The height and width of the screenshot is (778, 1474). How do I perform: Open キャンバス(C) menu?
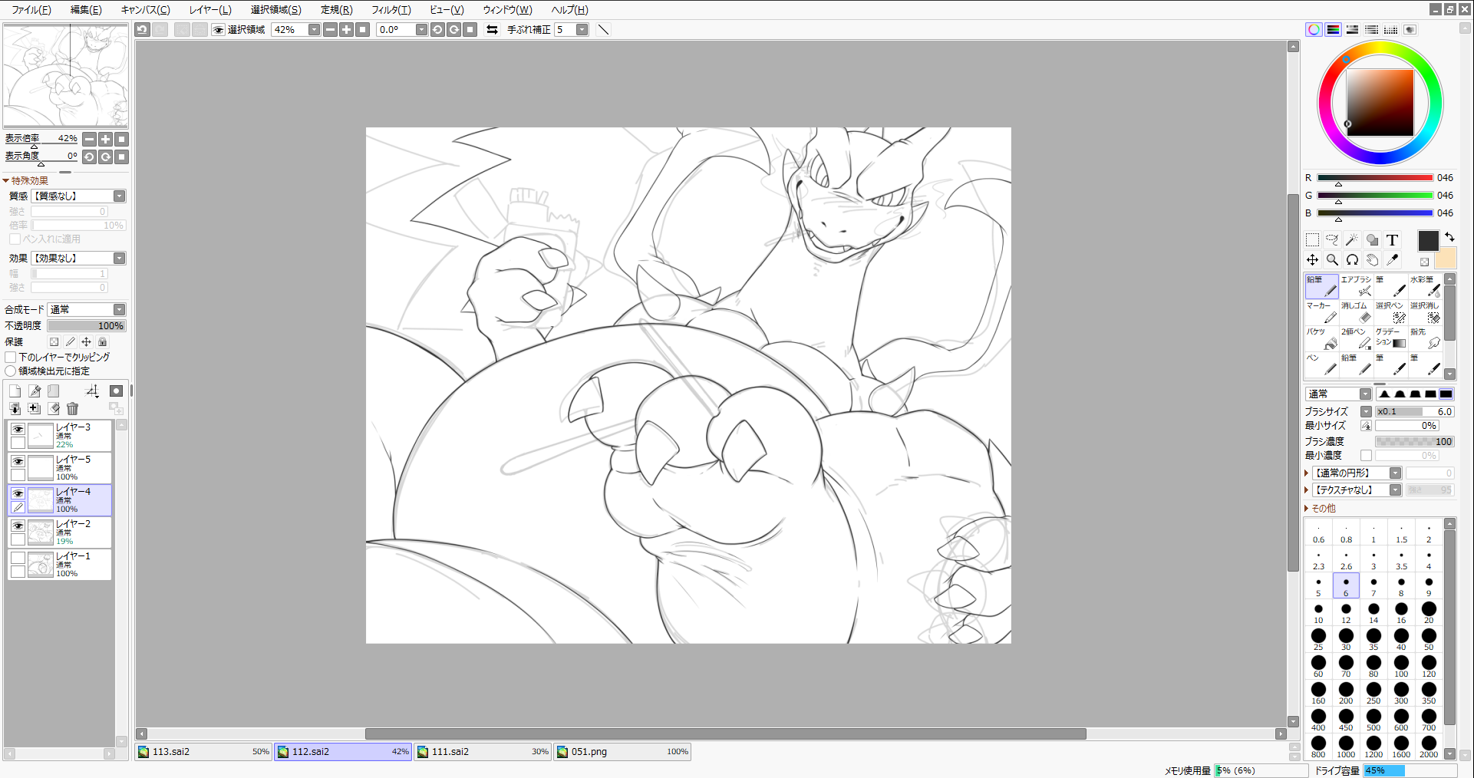(x=146, y=10)
